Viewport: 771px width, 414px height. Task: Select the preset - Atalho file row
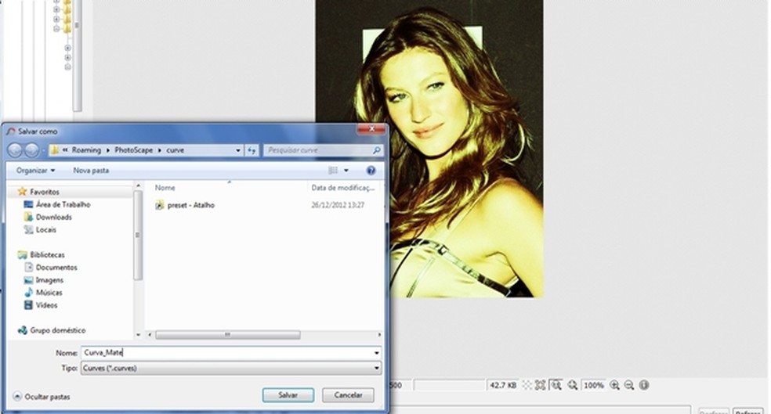pyautogui.click(x=265, y=205)
